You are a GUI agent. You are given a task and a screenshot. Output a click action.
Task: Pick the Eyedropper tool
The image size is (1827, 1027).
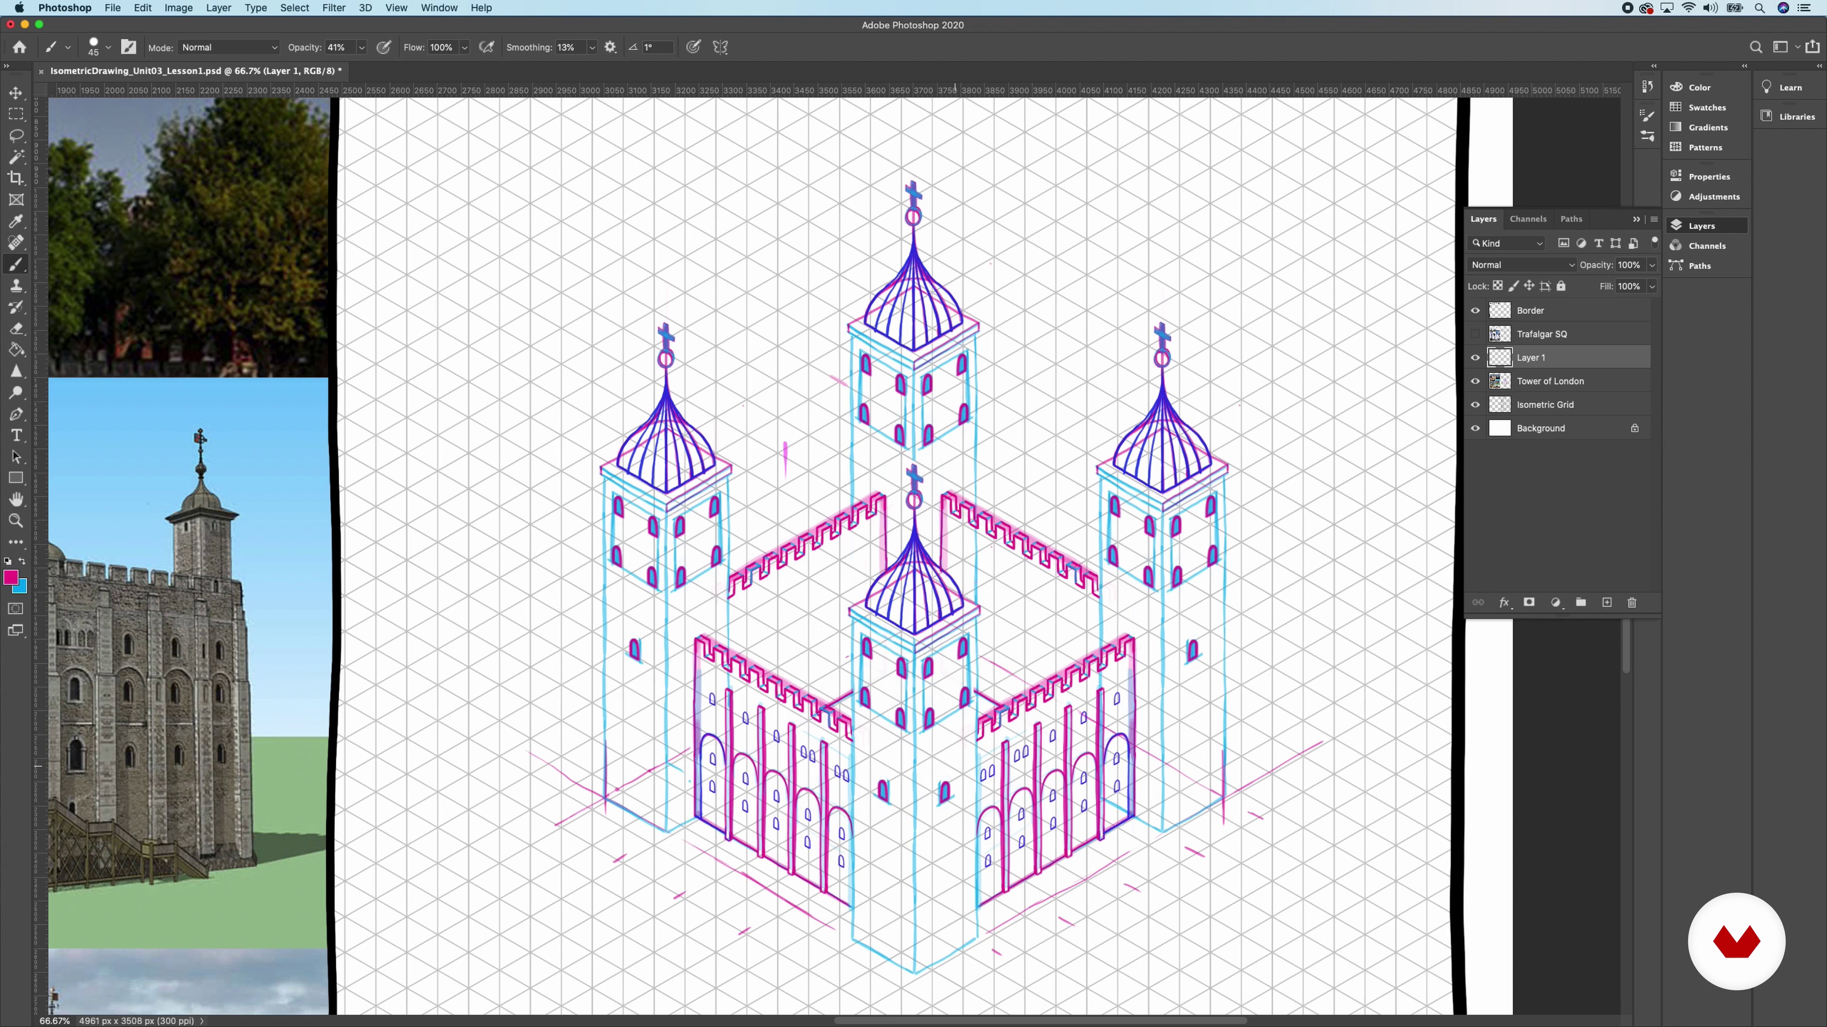coord(16,221)
